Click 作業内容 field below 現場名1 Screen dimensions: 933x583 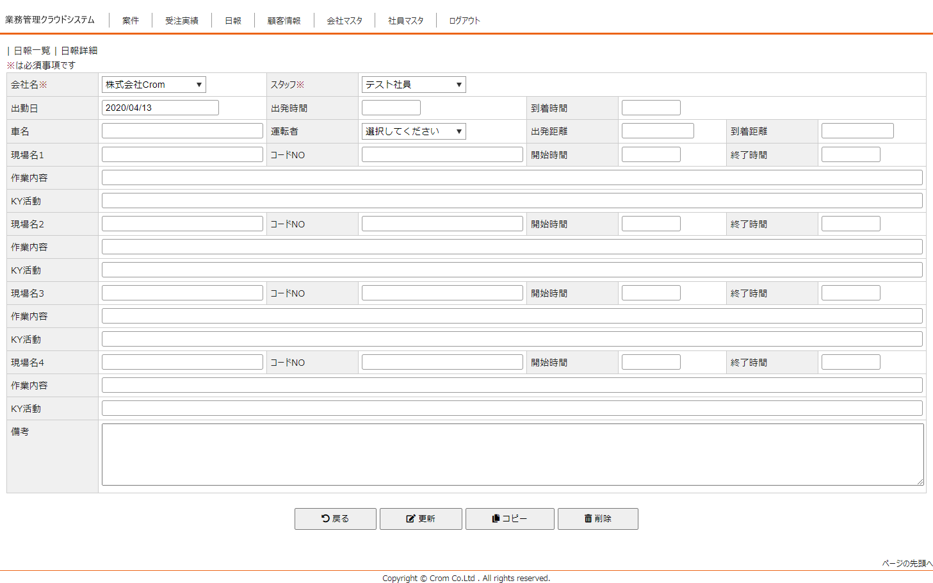click(512, 177)
